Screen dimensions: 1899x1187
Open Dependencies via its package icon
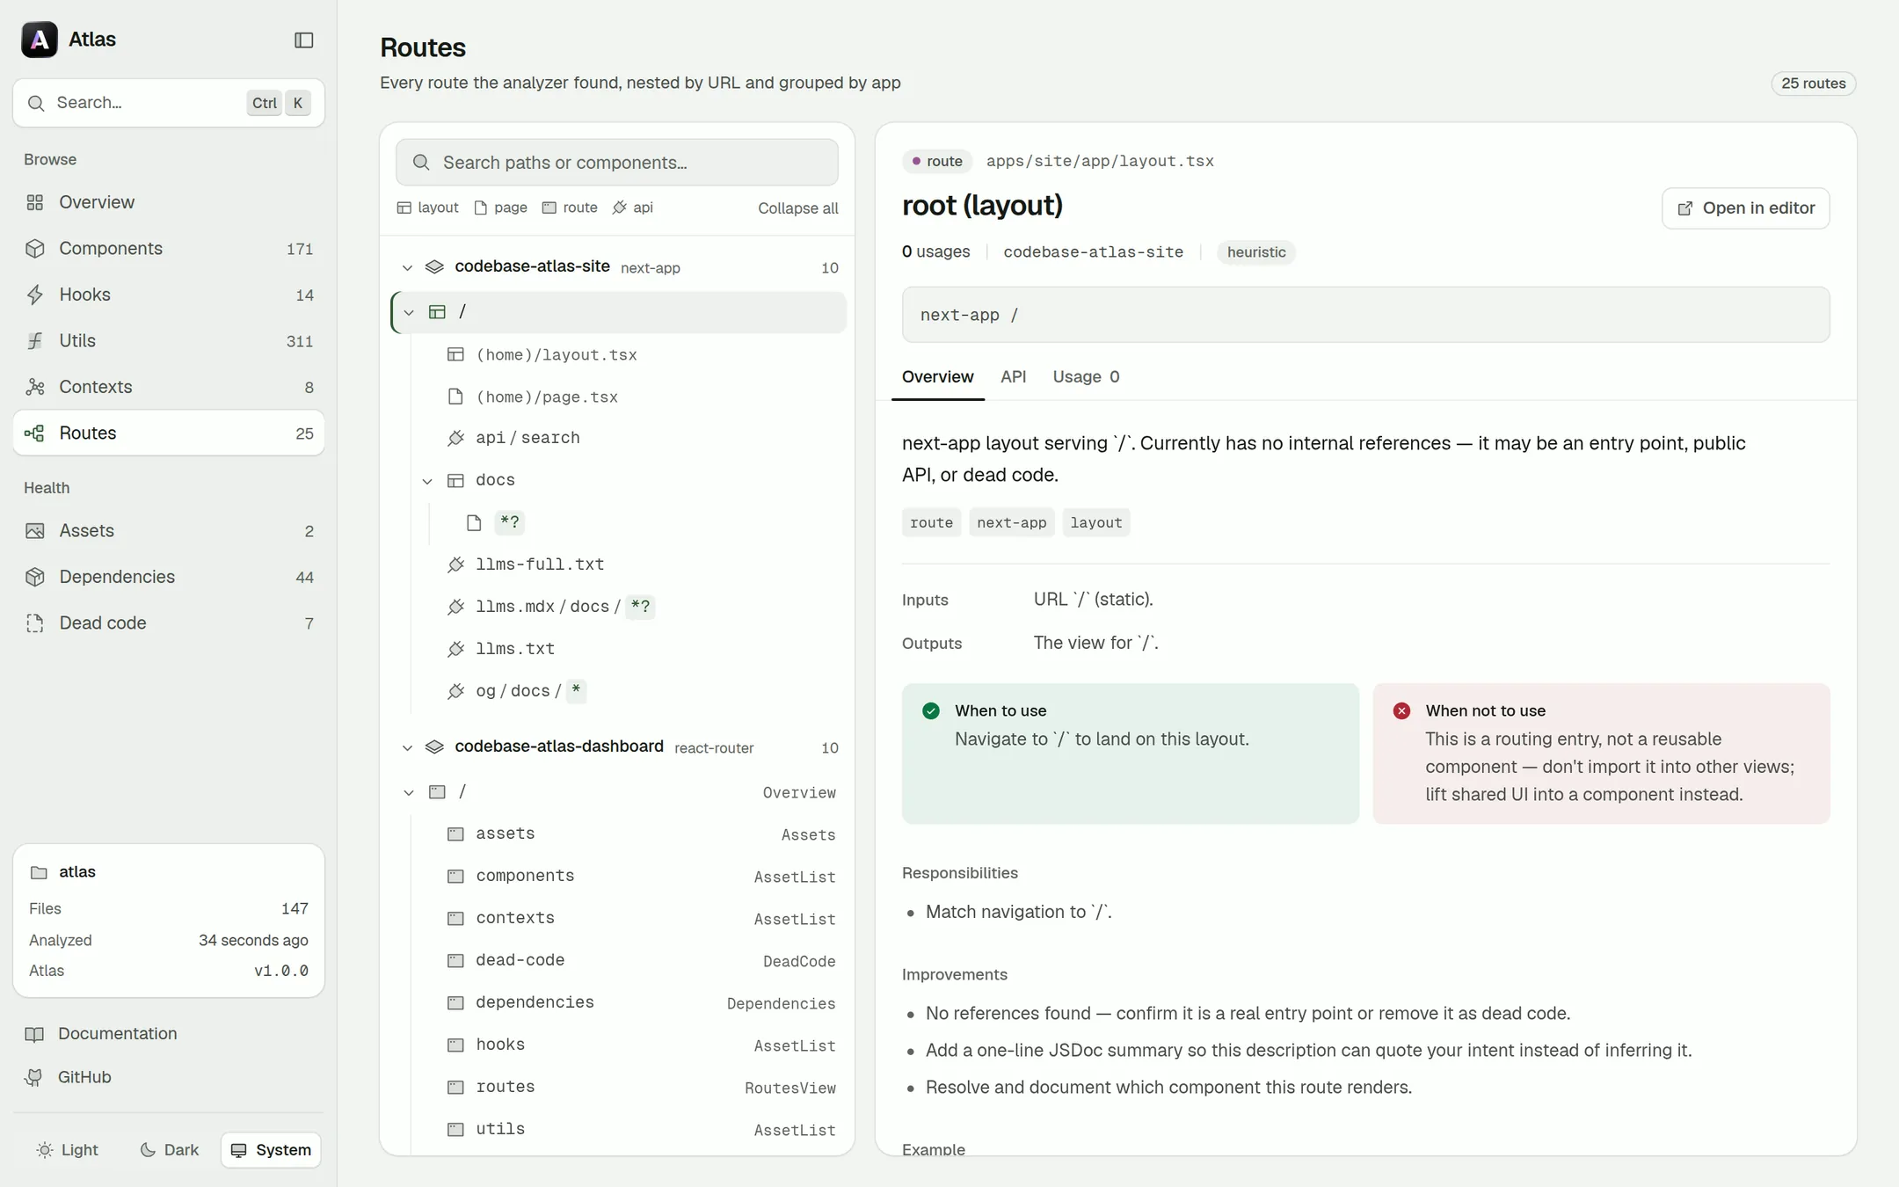[35, 577]
